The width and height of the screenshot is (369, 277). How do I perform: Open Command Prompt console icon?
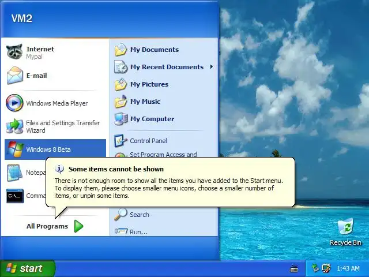15,196
